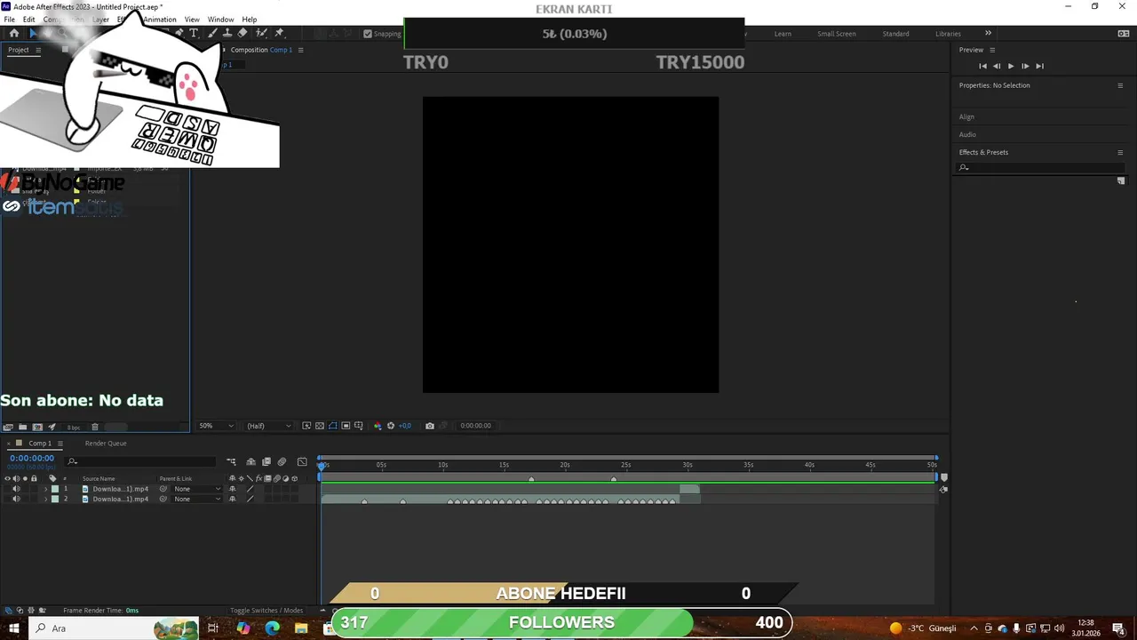Toggle mask and shape path visibility
The width and height of the screenshot is (1137, 640).
pyautogui.click(x=333, y=426)
